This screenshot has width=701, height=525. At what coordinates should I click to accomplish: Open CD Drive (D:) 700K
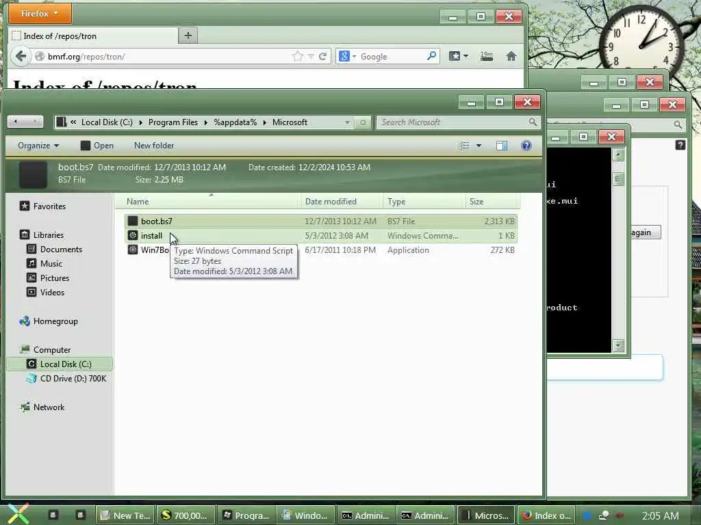pos(73,378)
